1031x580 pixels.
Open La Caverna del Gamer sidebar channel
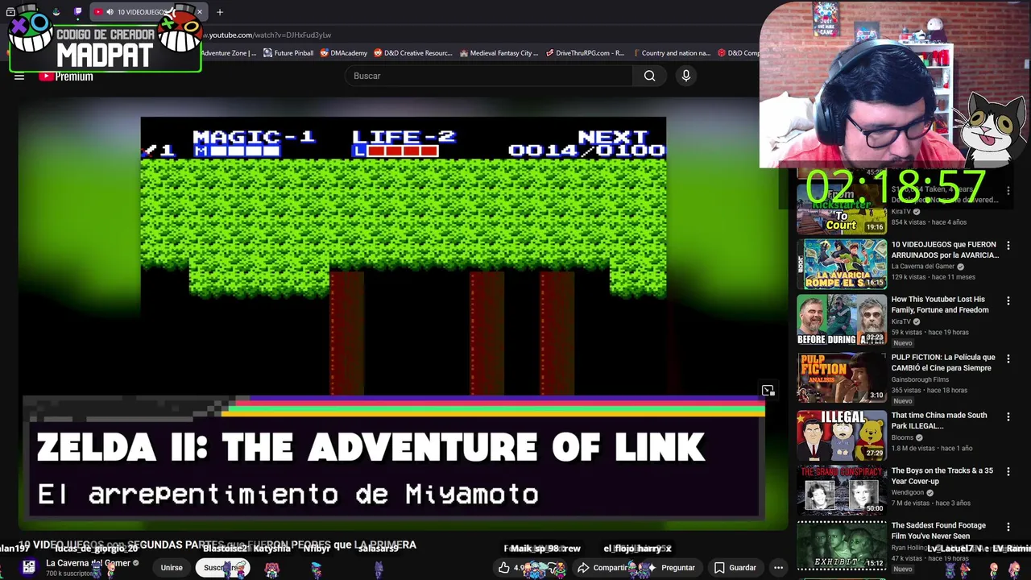(922, 267)
